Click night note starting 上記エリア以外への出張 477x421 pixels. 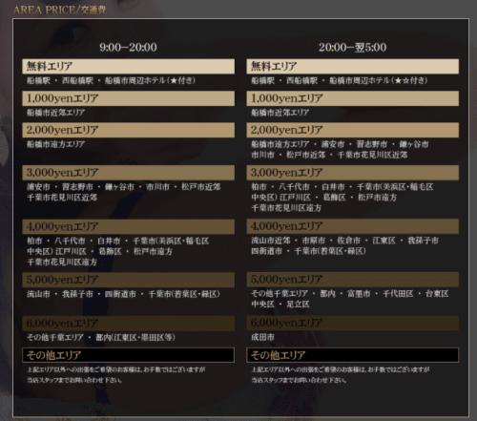point(341,369)
